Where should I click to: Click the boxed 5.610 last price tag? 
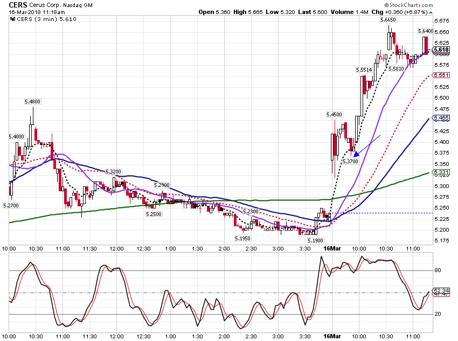(x=441, y=50)
